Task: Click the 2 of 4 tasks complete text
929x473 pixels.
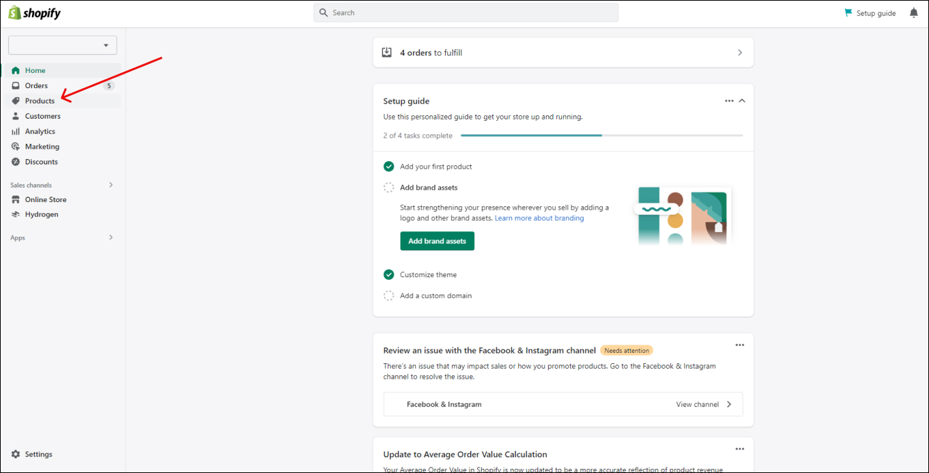Action: coord(418,135)
